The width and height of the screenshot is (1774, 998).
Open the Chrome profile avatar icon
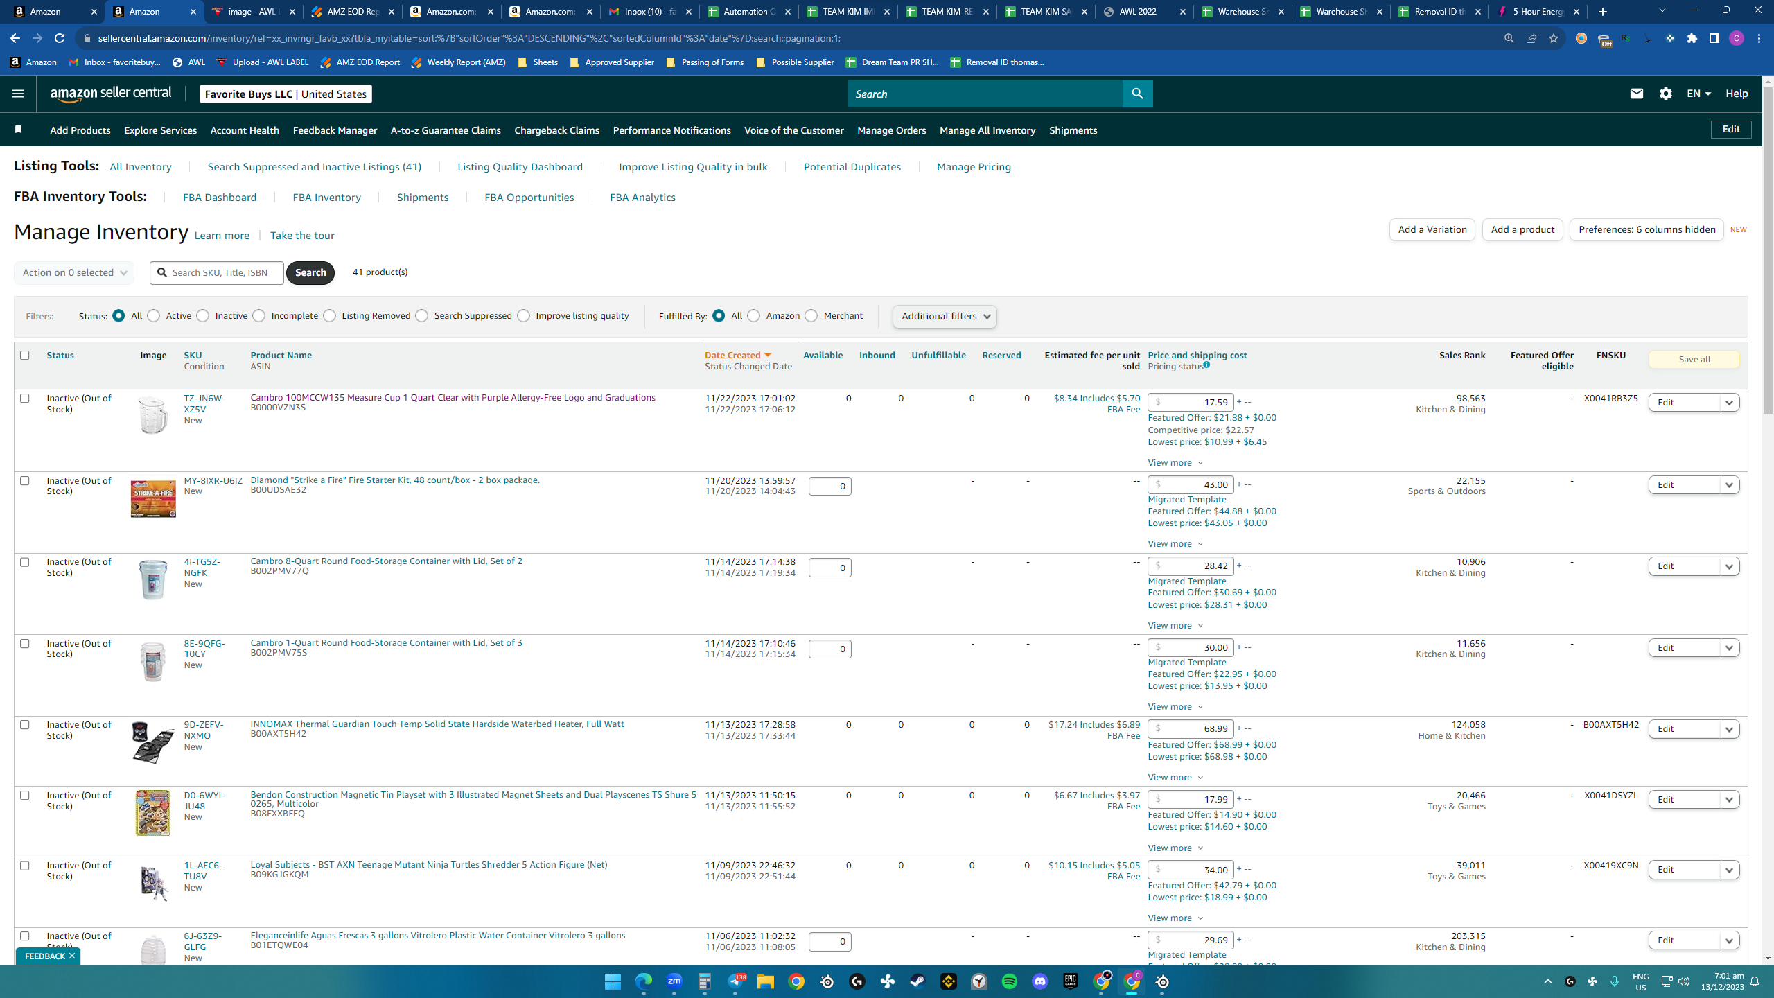pyautogui.click(x=1737, y=38)
